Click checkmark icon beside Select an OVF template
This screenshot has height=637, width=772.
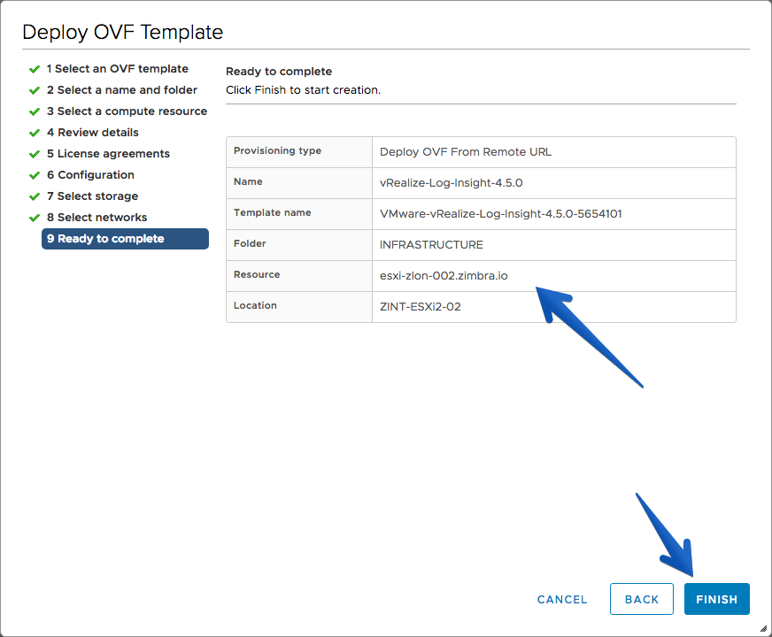click(34, 69)
